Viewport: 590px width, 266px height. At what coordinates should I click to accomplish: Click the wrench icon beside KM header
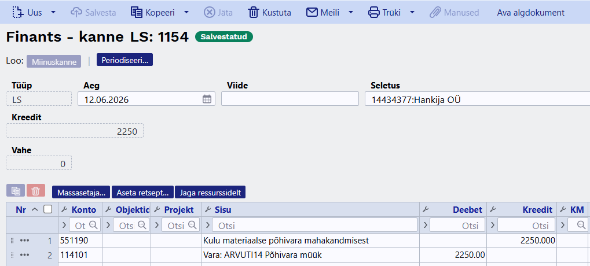click(x=563, y=210)
